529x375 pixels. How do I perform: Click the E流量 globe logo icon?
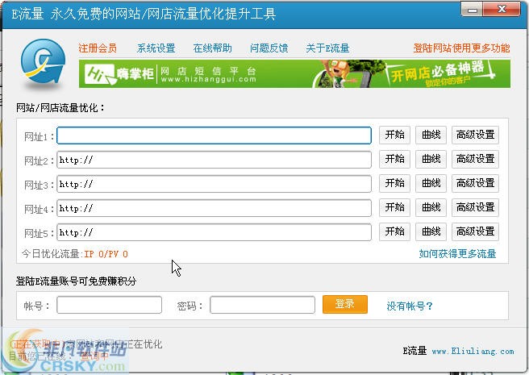(x=43, y=62)
